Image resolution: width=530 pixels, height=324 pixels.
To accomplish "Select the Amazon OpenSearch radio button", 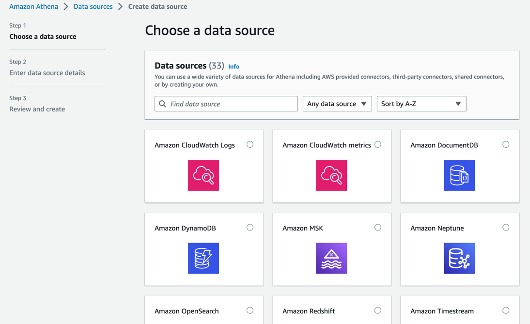I will click(250, 310).
